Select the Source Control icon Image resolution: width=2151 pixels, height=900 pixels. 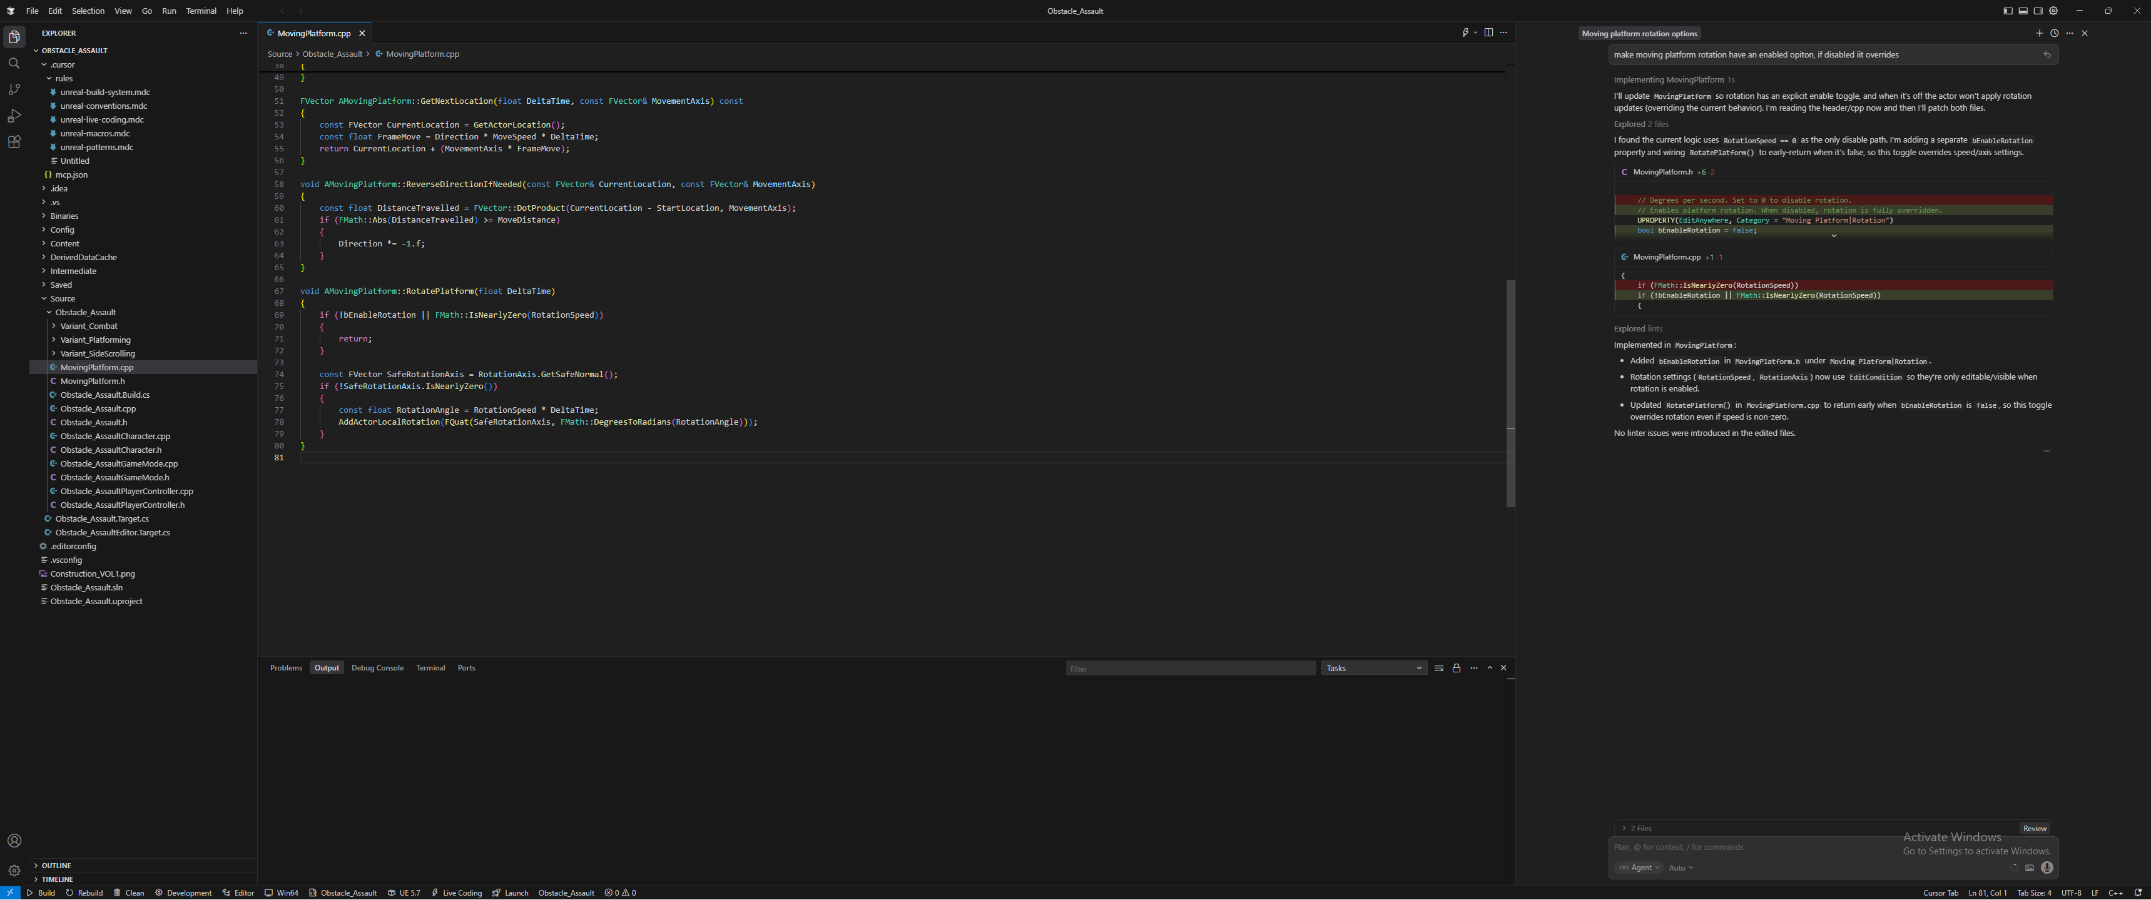pos(14,89)
